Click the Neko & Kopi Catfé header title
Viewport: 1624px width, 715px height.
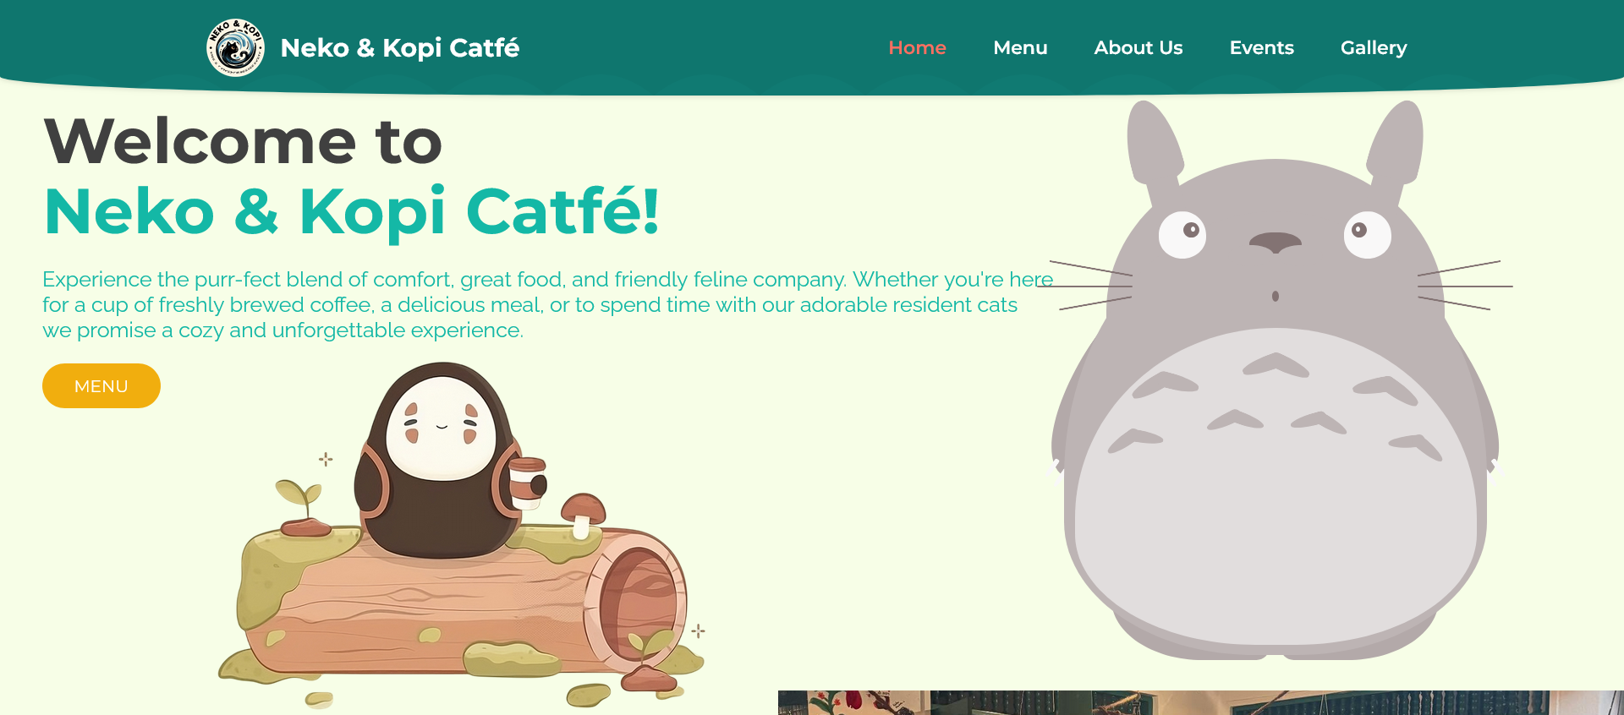pyautogui.click(x=399, y=48)
